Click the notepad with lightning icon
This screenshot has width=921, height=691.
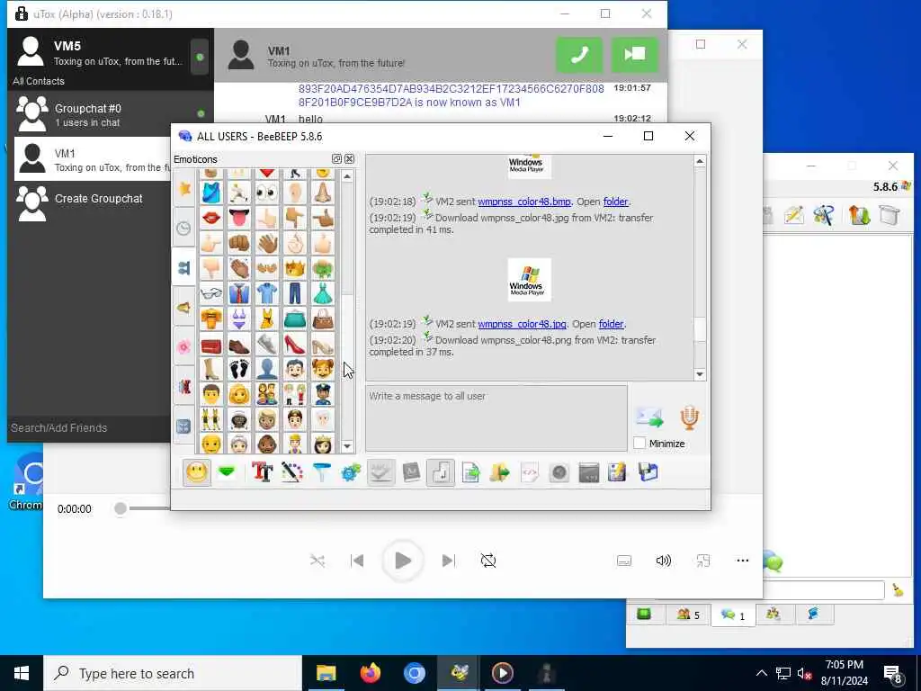click(x=617, y=472)
